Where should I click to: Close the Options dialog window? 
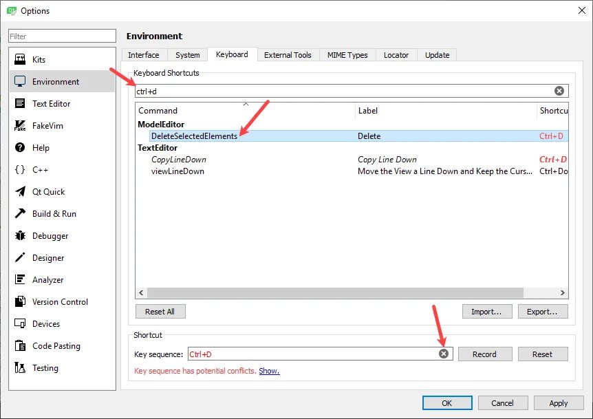coord(582,10)
